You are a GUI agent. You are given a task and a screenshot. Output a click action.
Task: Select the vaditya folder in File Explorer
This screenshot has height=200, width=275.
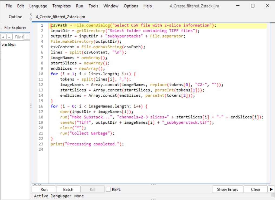click(x=8, y=45)
